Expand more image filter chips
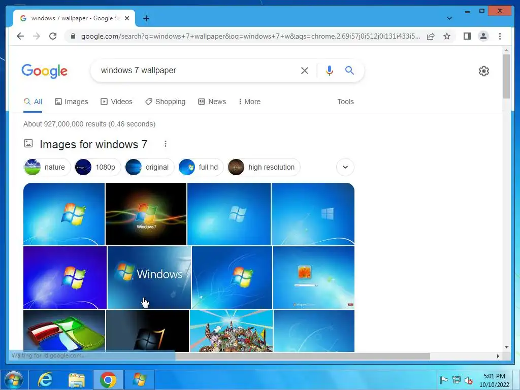The image size is (520, 390). pos(345,167)
